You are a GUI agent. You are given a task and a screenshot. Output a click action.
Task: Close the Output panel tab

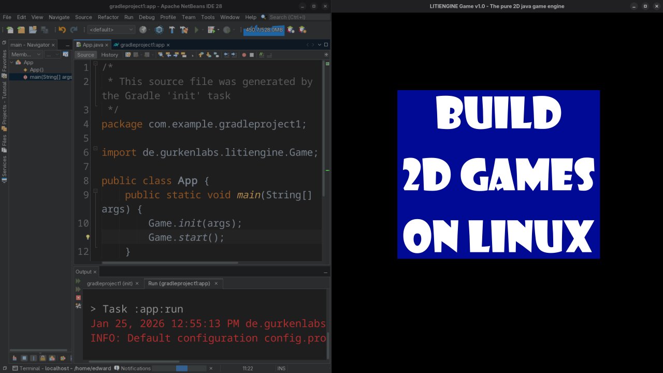[95, 272]
